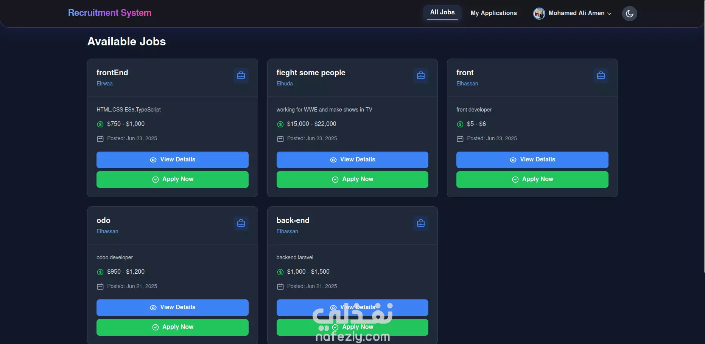Apply now to the frontEnd job

(x=173, y=180)
